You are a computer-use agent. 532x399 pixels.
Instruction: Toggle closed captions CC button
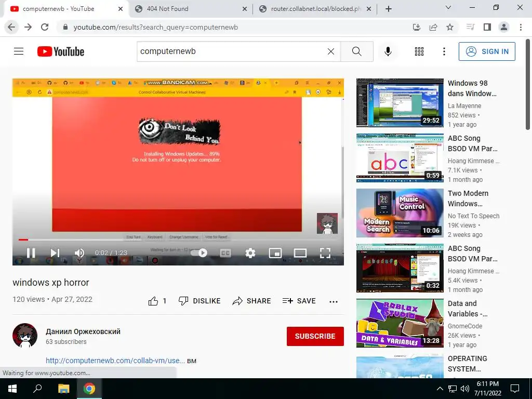225,253
